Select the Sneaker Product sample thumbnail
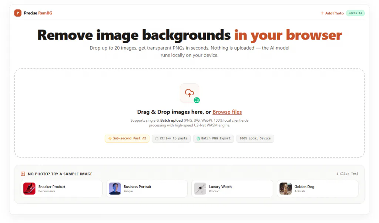 (x=29, y=189)
